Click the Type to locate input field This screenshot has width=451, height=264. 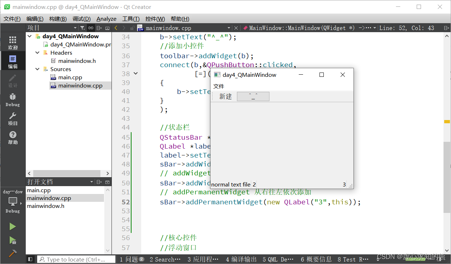pyautogui.click(x=76, y=259)
